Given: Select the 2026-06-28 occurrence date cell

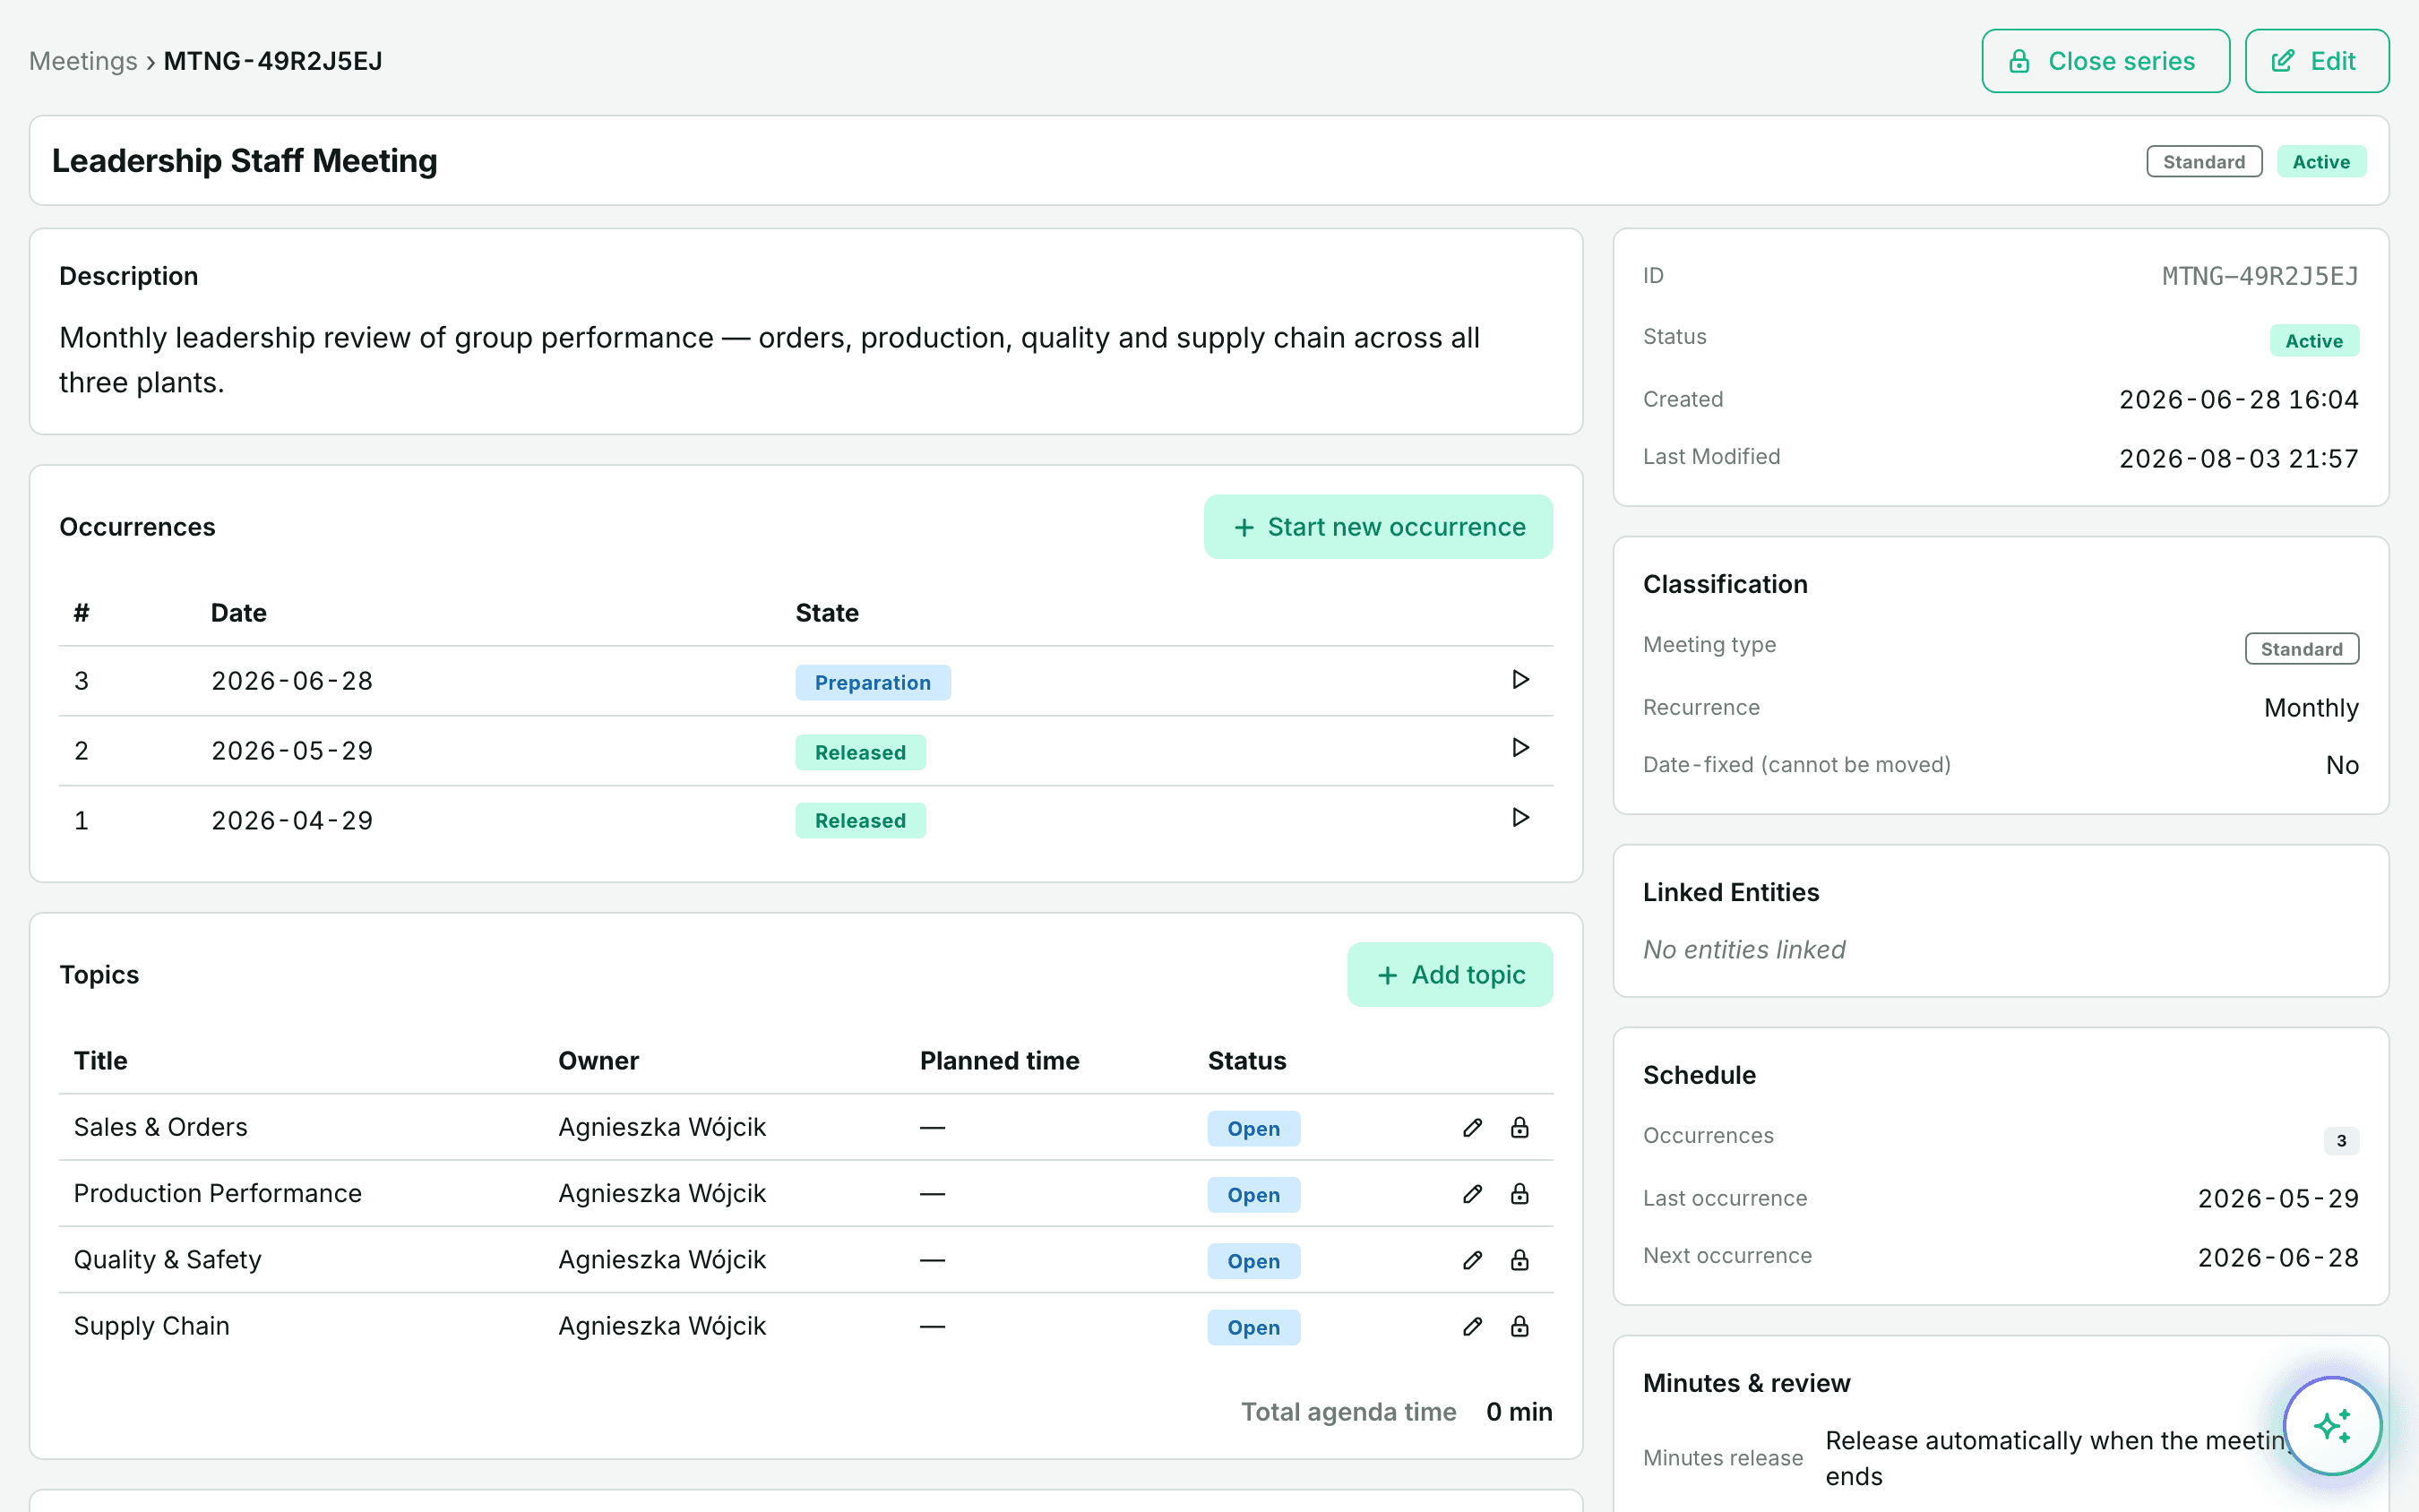Looking at the screenshot, I should (292, 681).
